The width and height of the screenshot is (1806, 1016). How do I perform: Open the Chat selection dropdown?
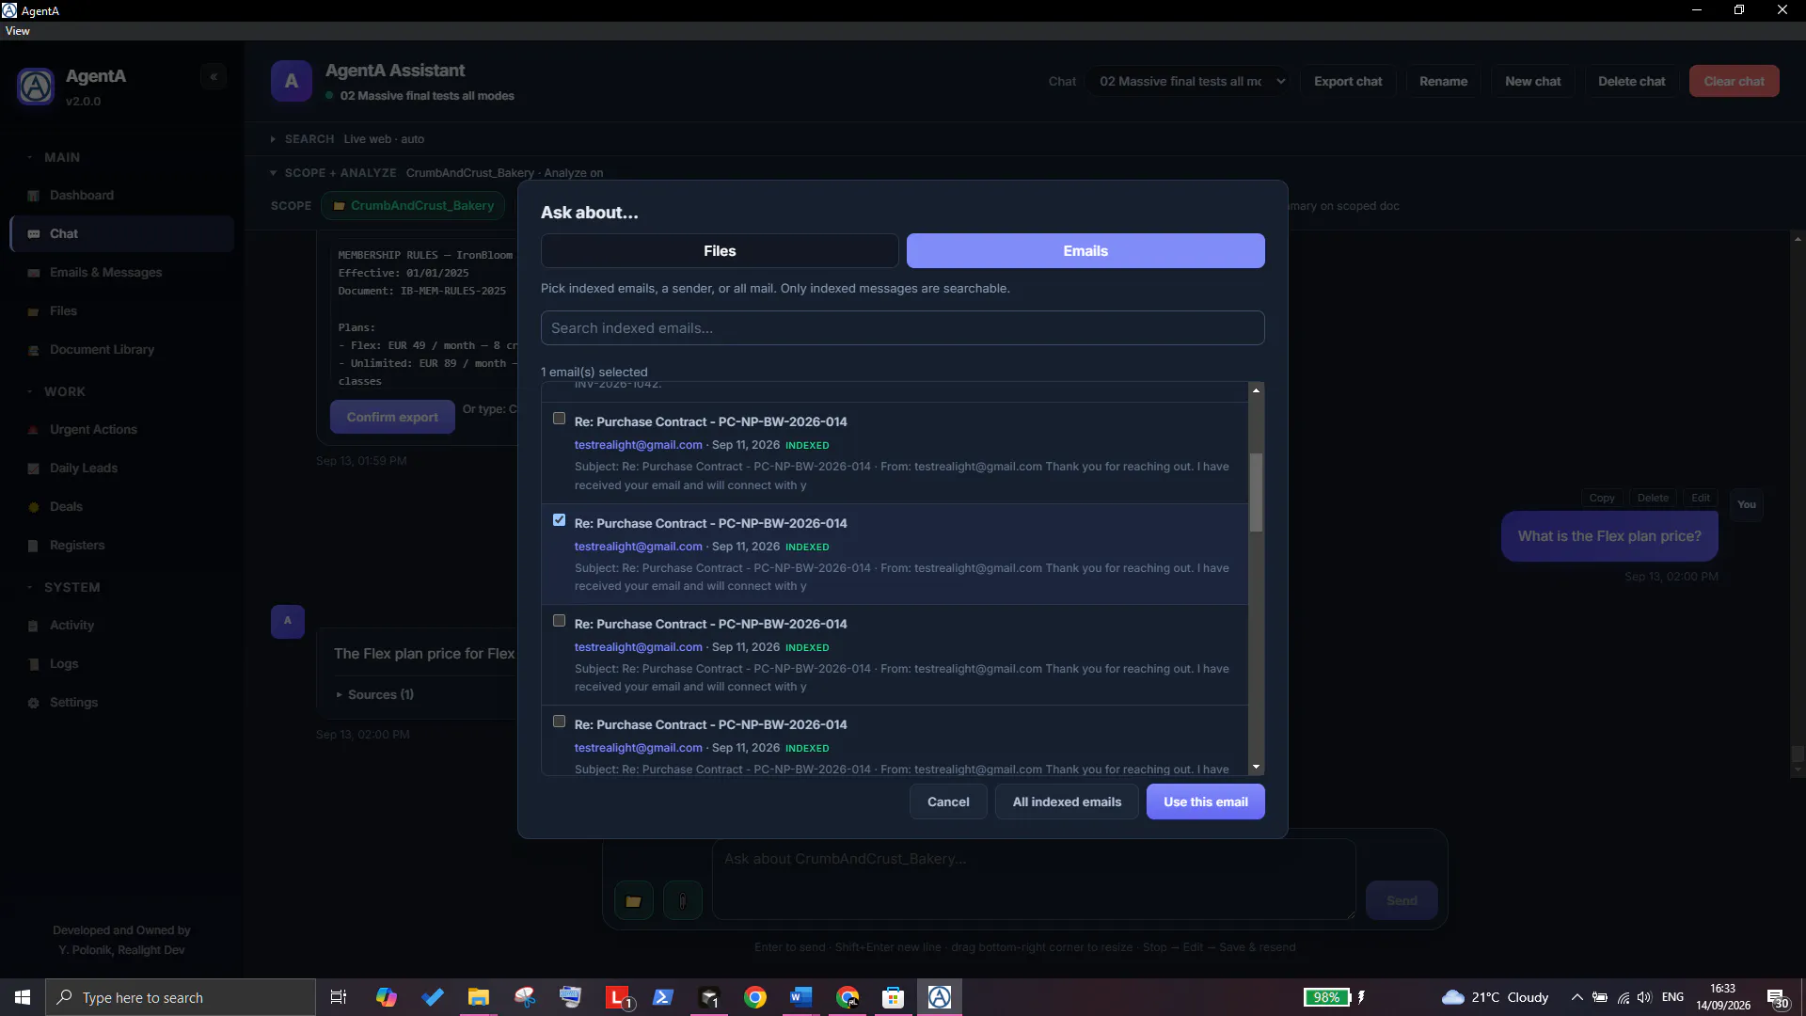click(1190, 82)
